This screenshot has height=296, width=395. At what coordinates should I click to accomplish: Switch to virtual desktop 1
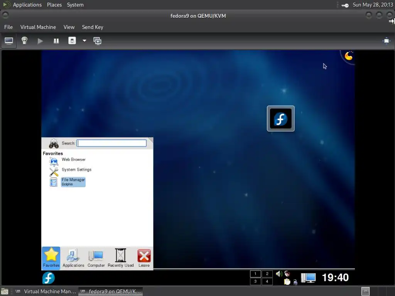[x=255, y=274]
